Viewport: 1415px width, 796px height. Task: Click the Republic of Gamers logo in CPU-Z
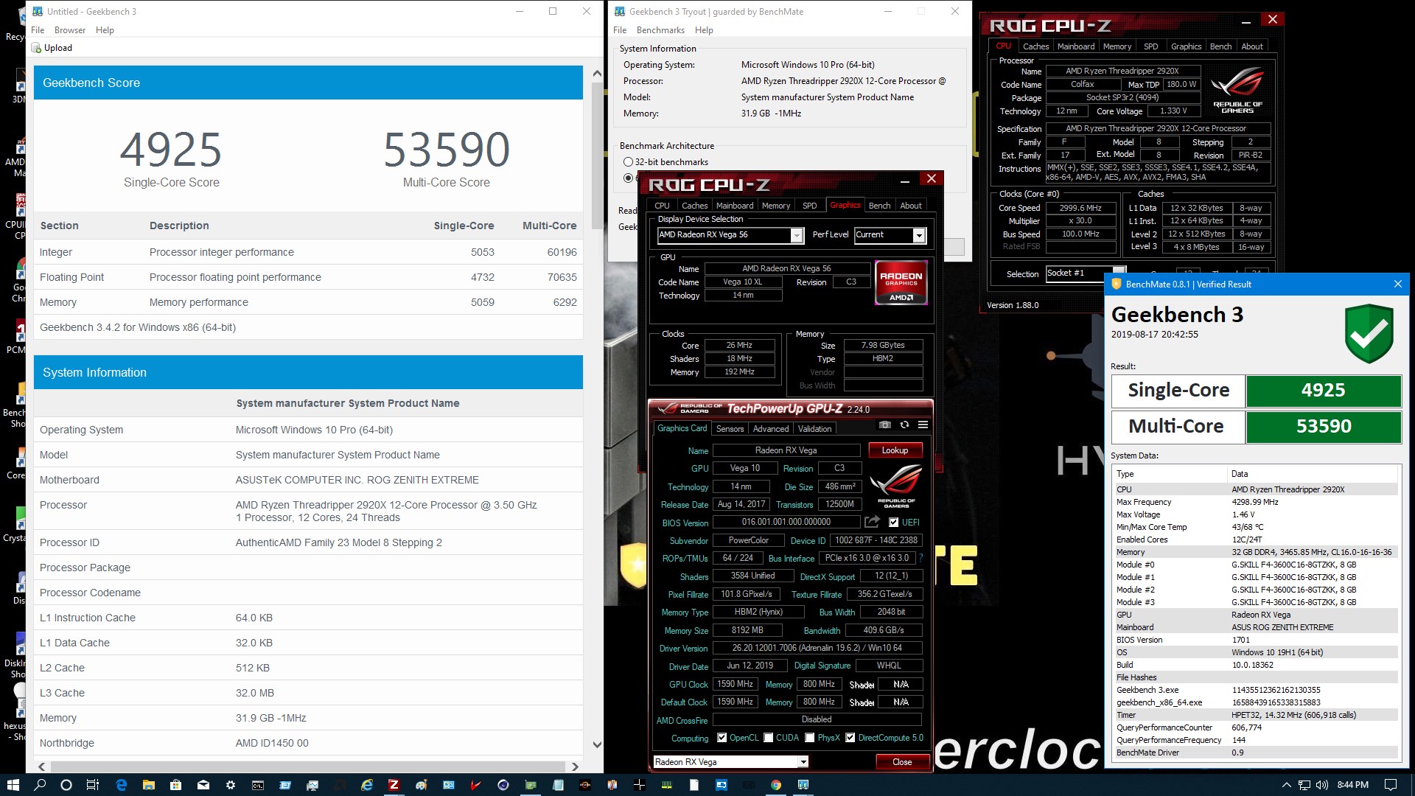(1237, 90)
